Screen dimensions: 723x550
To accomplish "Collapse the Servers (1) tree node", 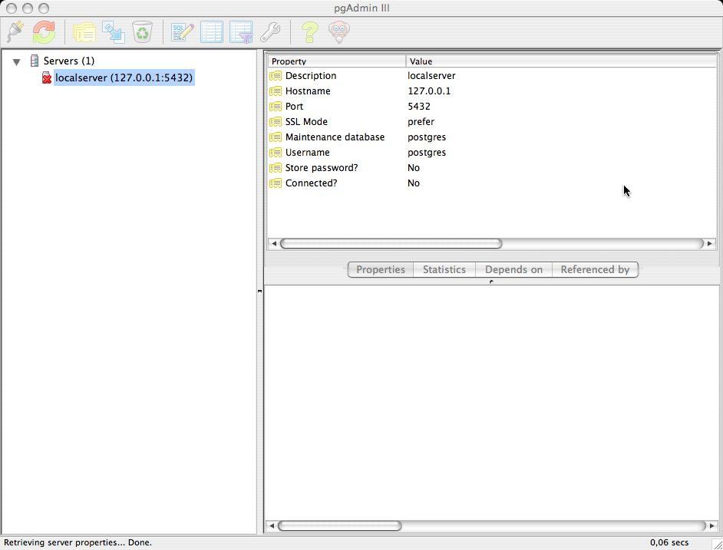I will click(x=16, y=61).
